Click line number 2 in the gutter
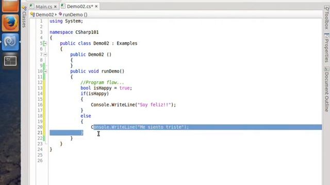The width and height of the screenshot is (330, 185). coord(41,27)
